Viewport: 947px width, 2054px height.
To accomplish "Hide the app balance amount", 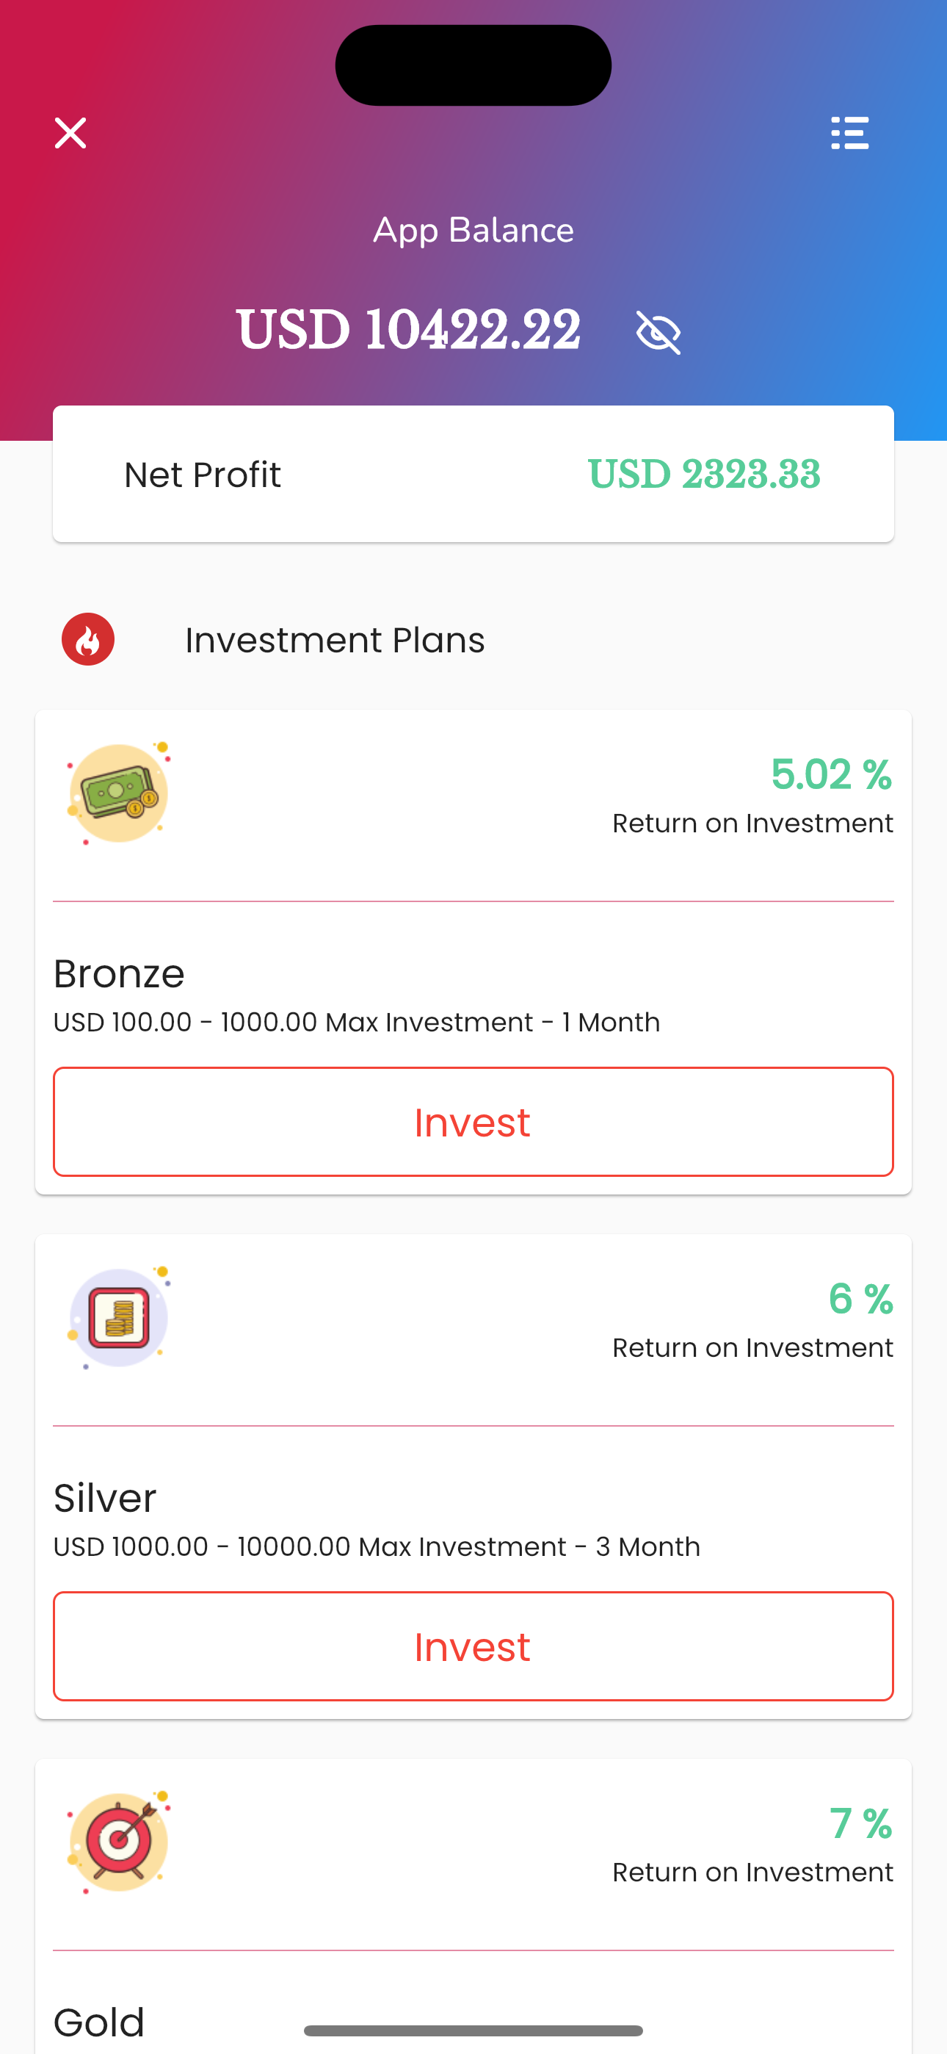I will click(x=658, y=332).
